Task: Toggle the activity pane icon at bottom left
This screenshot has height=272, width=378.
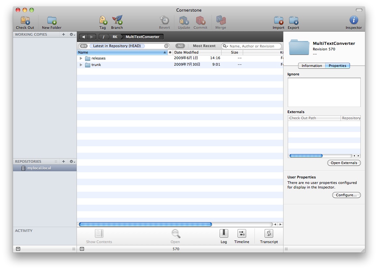Action: pos(18,249)
